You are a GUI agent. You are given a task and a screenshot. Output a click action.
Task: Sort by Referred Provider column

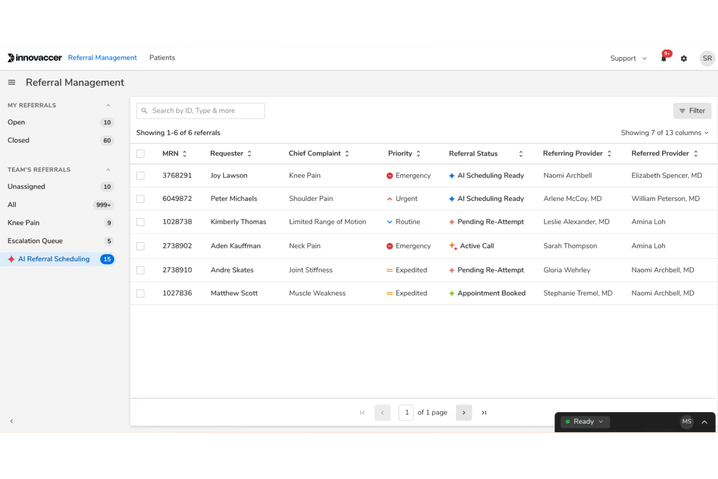point(696,154)
